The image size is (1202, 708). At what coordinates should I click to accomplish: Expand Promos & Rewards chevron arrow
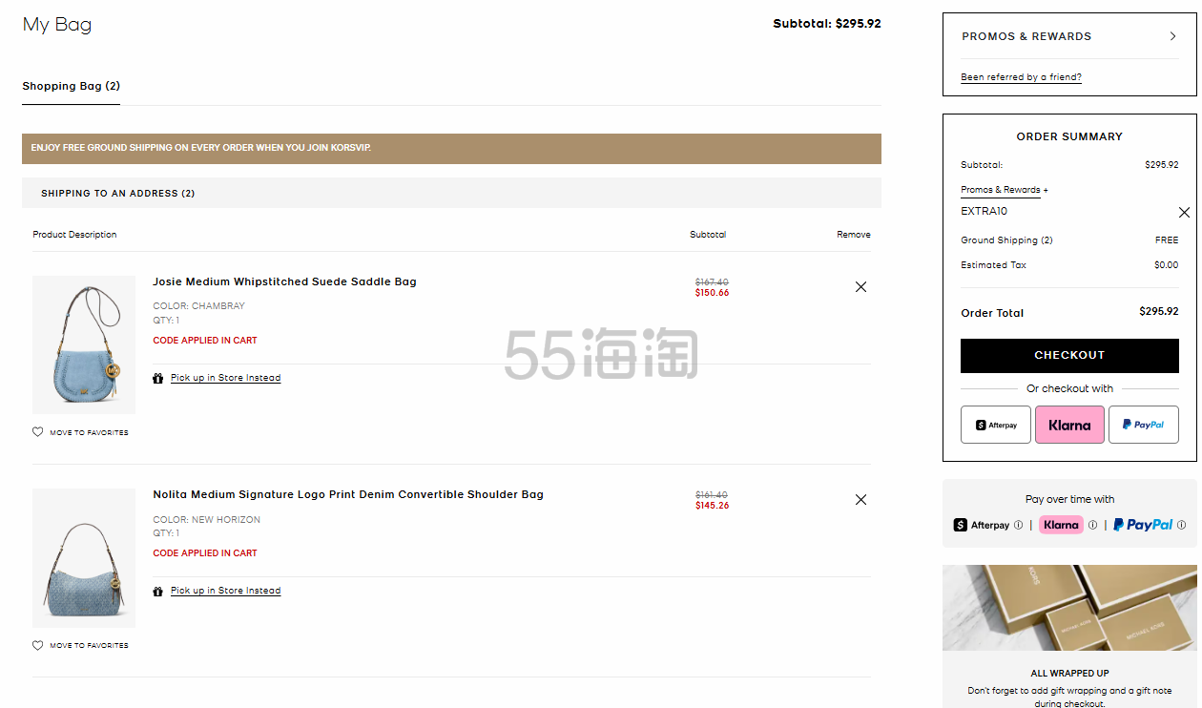click(1173, 36)
